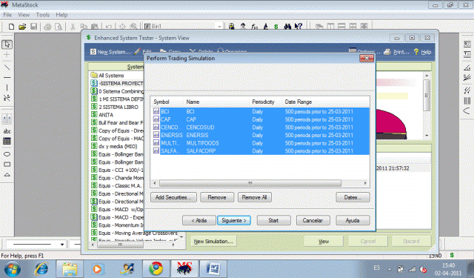Screen dimensions: 474x278
Task: Click the View button in System Tester
Action: coord(324,242)
